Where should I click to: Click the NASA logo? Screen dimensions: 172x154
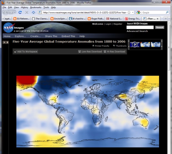[x=8, y=28]
